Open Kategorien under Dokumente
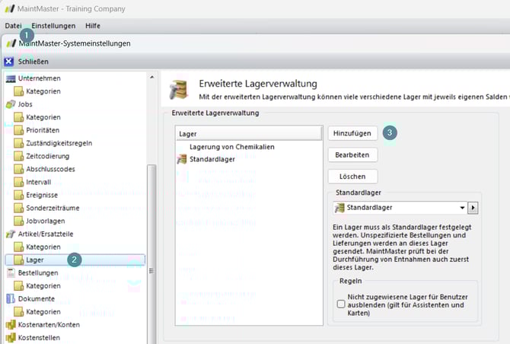The width and height of the screenshot is (510, 344). (x=43, y=312)
